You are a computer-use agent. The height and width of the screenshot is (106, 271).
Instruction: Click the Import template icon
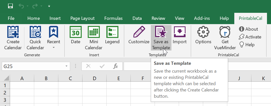[x=179, y=32]
